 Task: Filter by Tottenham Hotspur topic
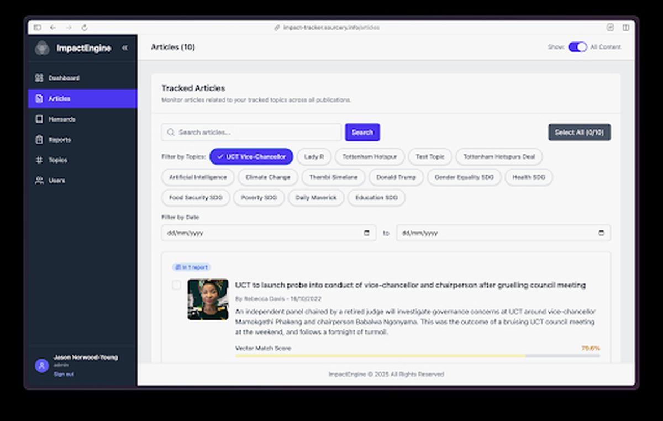(370, 157)
